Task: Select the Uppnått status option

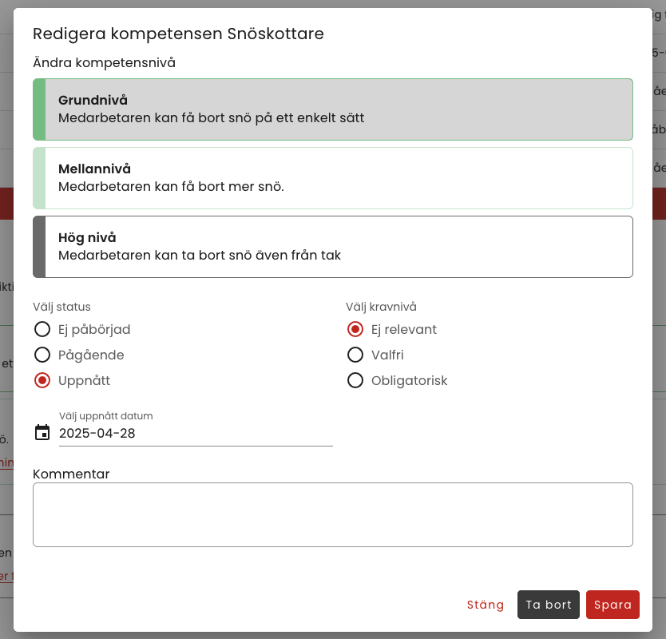Action: click(42, 380)
